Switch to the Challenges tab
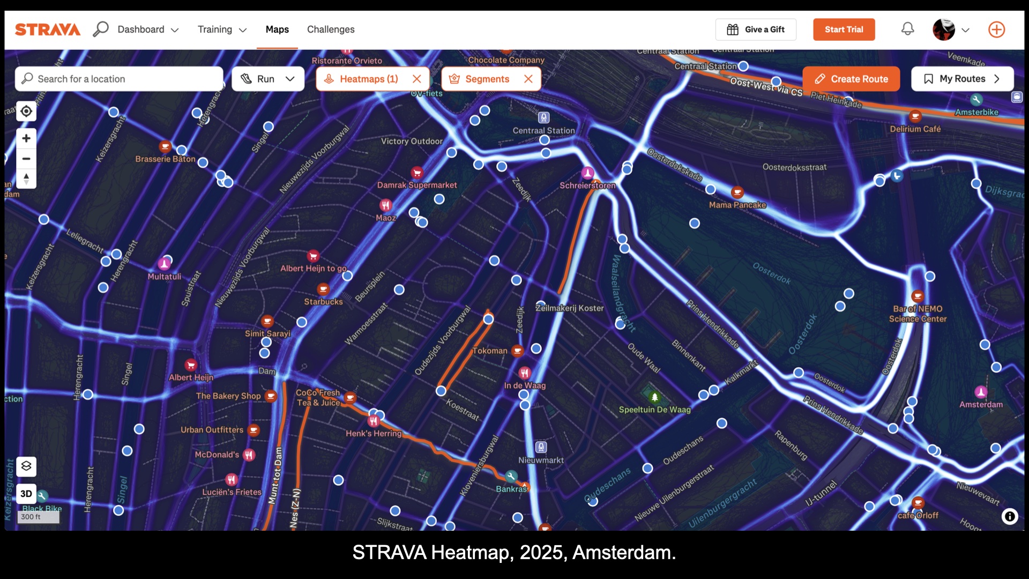The height and width of the screenshot is (579, 1029). click(x=331, y=29)
